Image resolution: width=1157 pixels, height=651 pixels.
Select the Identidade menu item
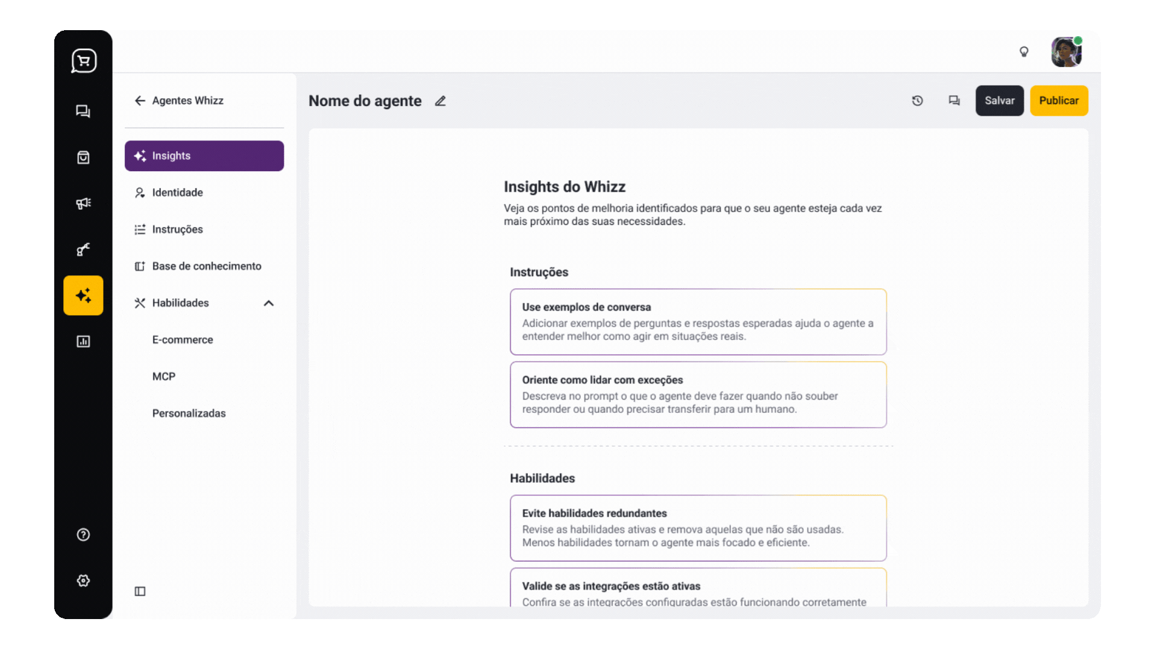pyautogui.click(x=177, y=192)
